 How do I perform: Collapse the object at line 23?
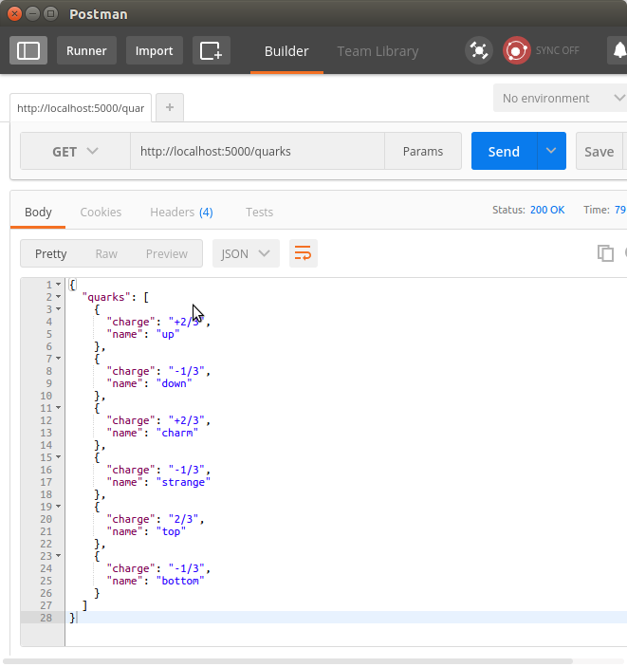59,556
